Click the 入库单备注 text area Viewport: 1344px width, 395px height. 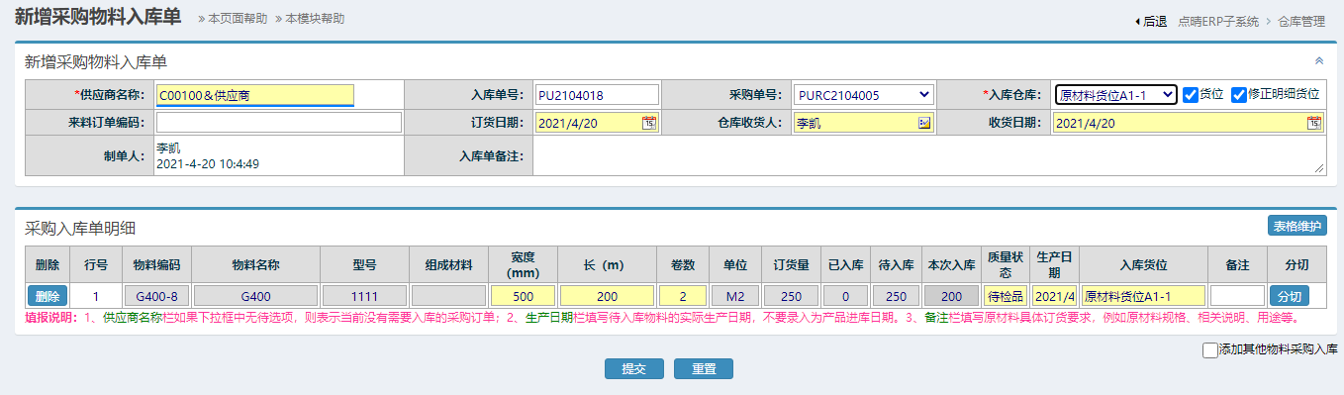[929, 156]
